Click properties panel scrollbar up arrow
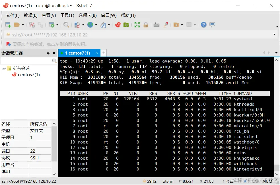 [x=54, y=123]
